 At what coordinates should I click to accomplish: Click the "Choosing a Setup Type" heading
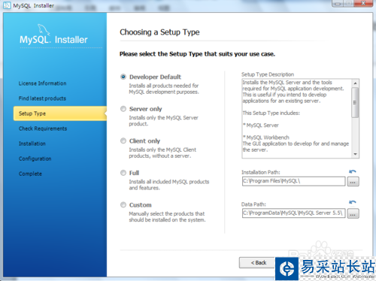[x=159, y=32]
